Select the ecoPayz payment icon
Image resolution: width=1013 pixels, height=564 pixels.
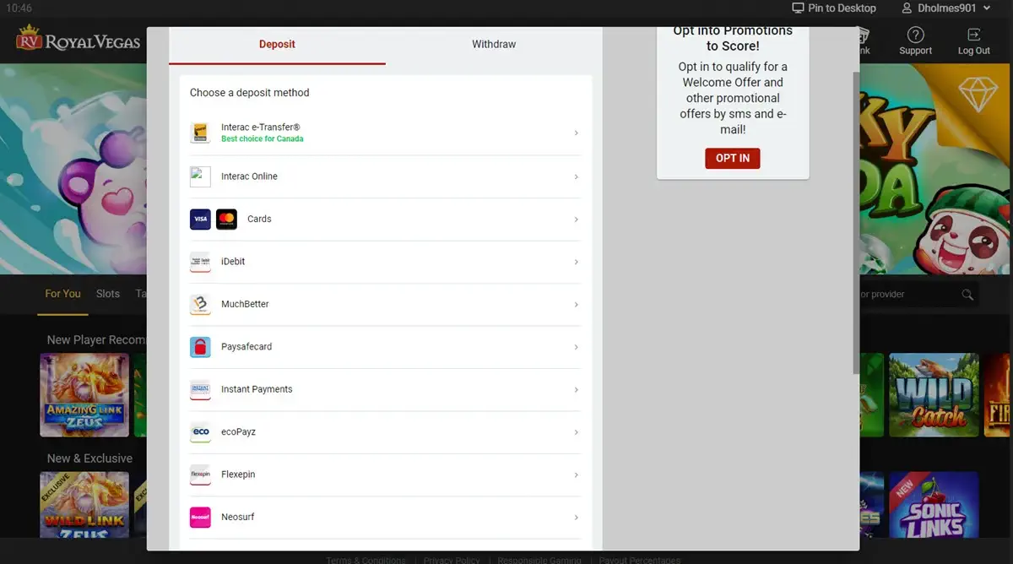(x=200, y=431)
